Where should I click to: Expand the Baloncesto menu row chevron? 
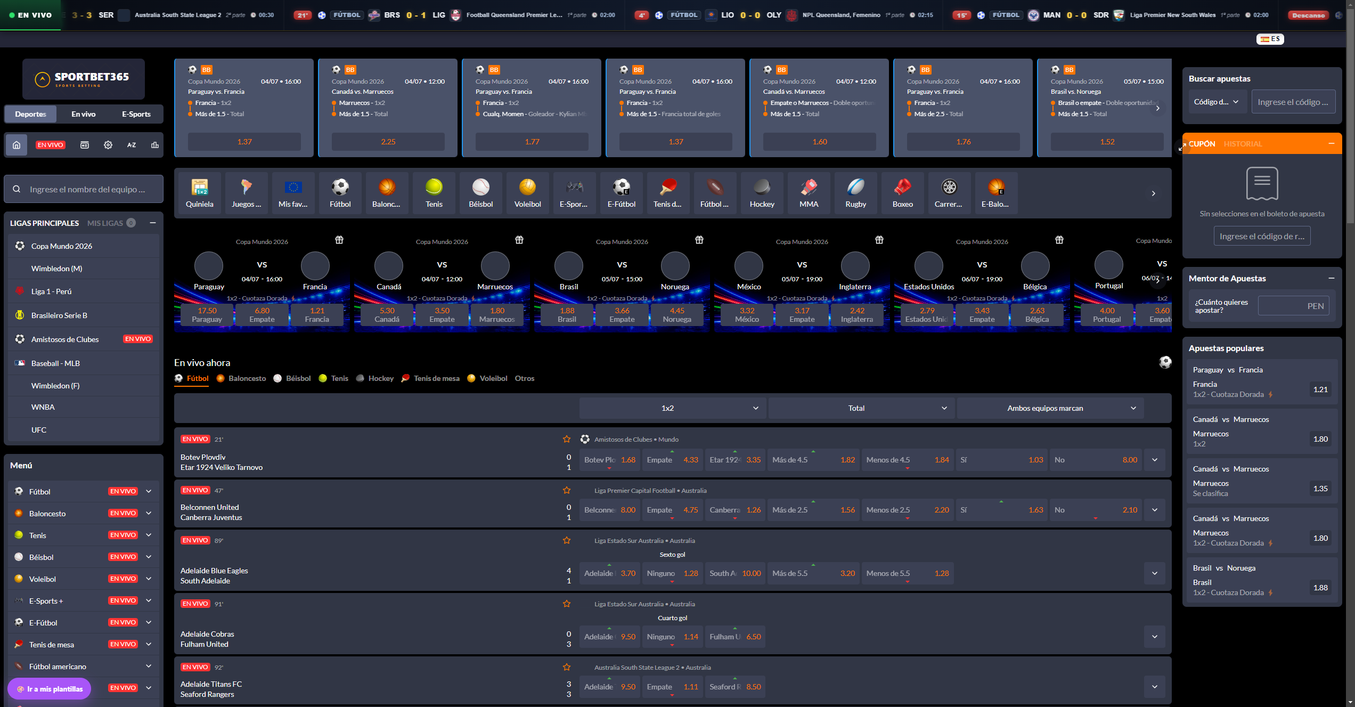point(149,513)
